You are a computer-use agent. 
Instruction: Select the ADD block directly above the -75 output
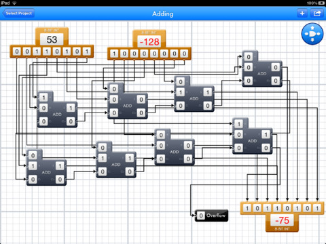pyautogui.click(x=252, y=136)
